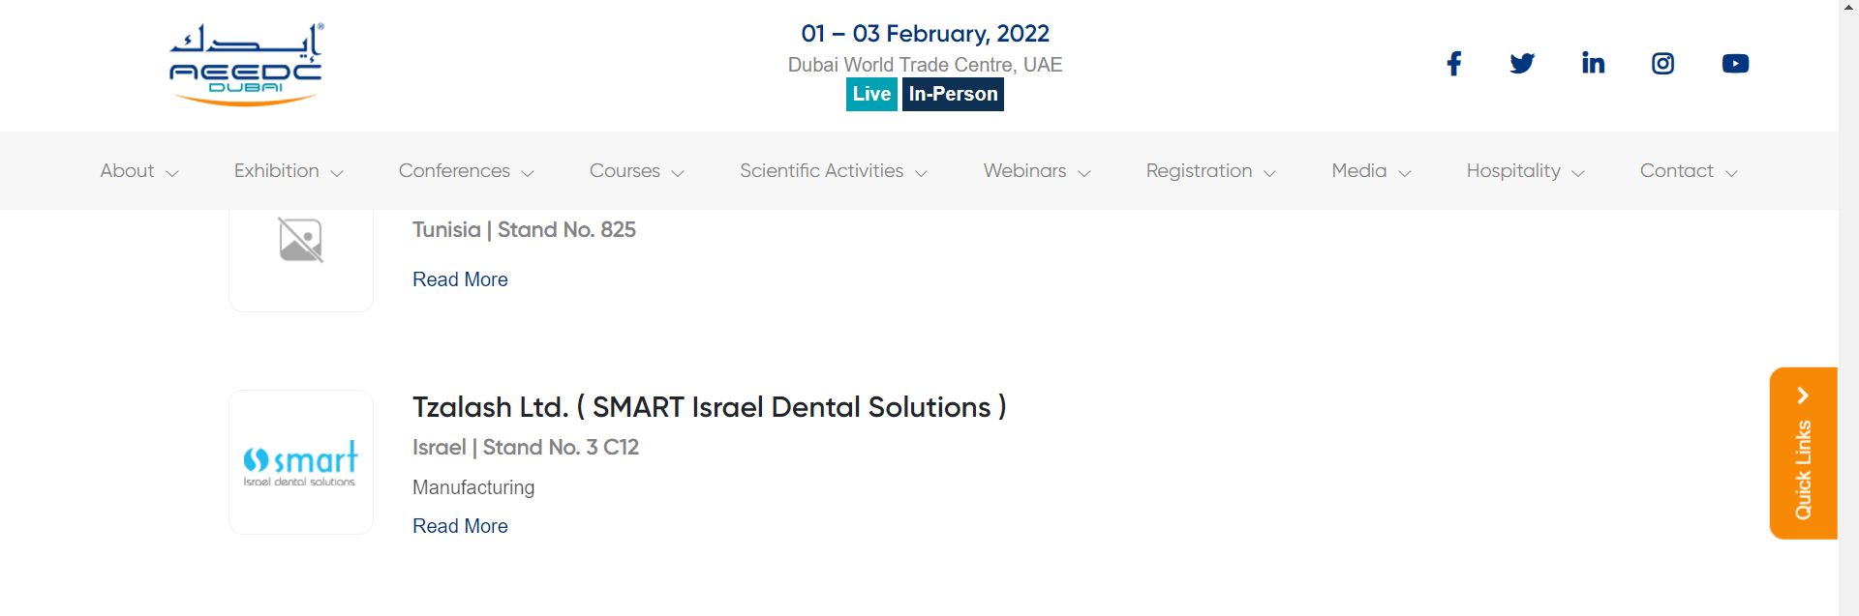
Task: Expand the Quick Links side panel
Action: 1803,453
